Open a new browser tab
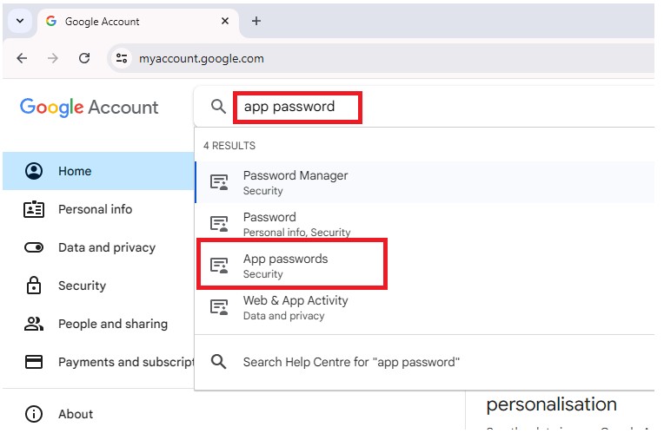This screenshot has width=664, height=440. (x=256, y=21)
